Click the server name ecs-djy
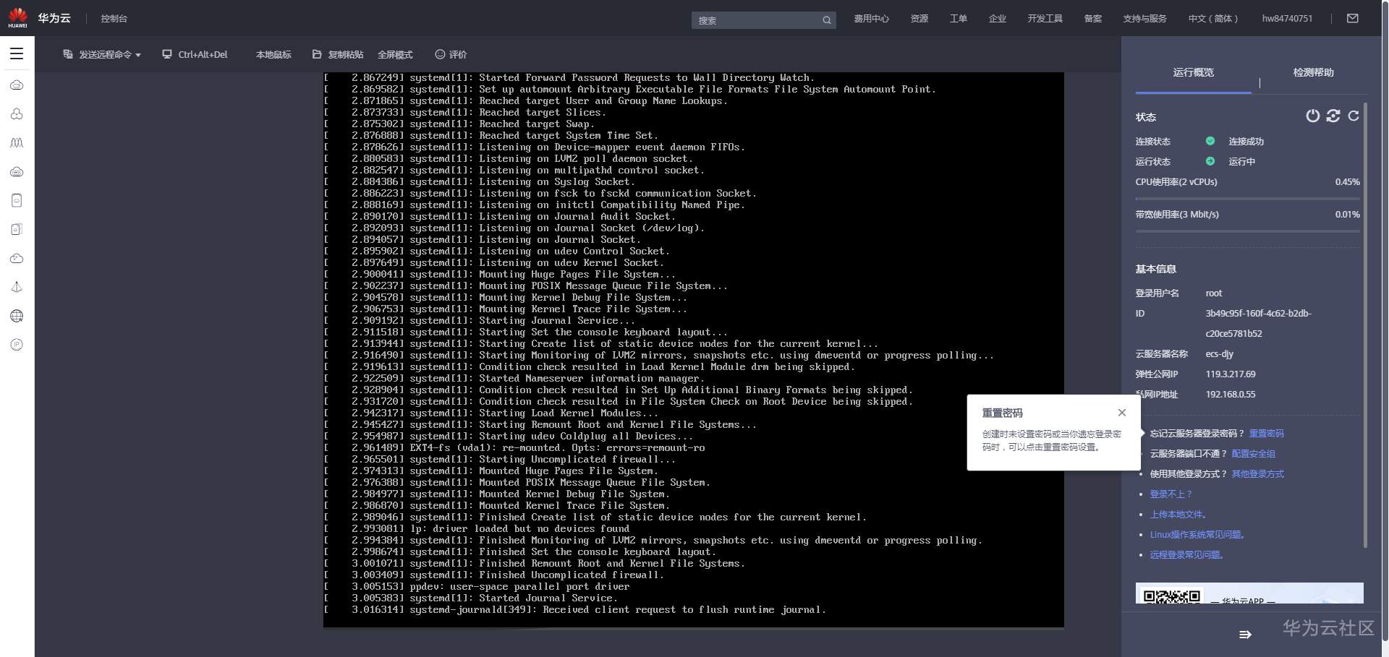 pyautogui.click(x=1220, y=354)
